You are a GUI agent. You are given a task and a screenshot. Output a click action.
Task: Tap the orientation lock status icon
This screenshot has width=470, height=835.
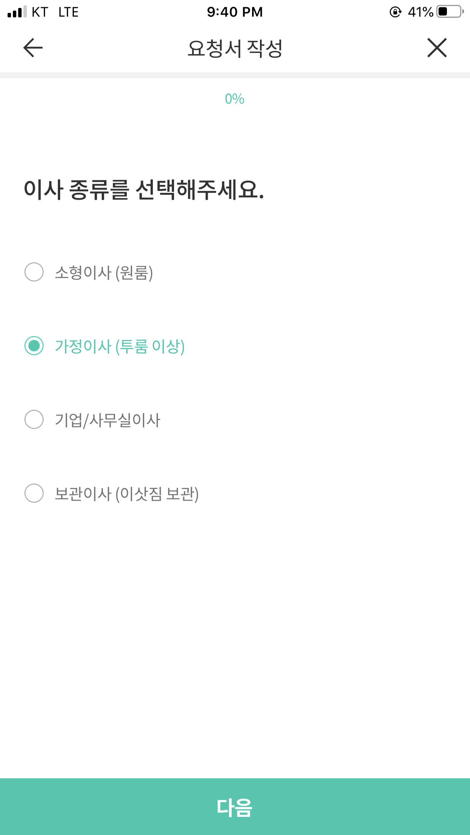pos(395,12)
